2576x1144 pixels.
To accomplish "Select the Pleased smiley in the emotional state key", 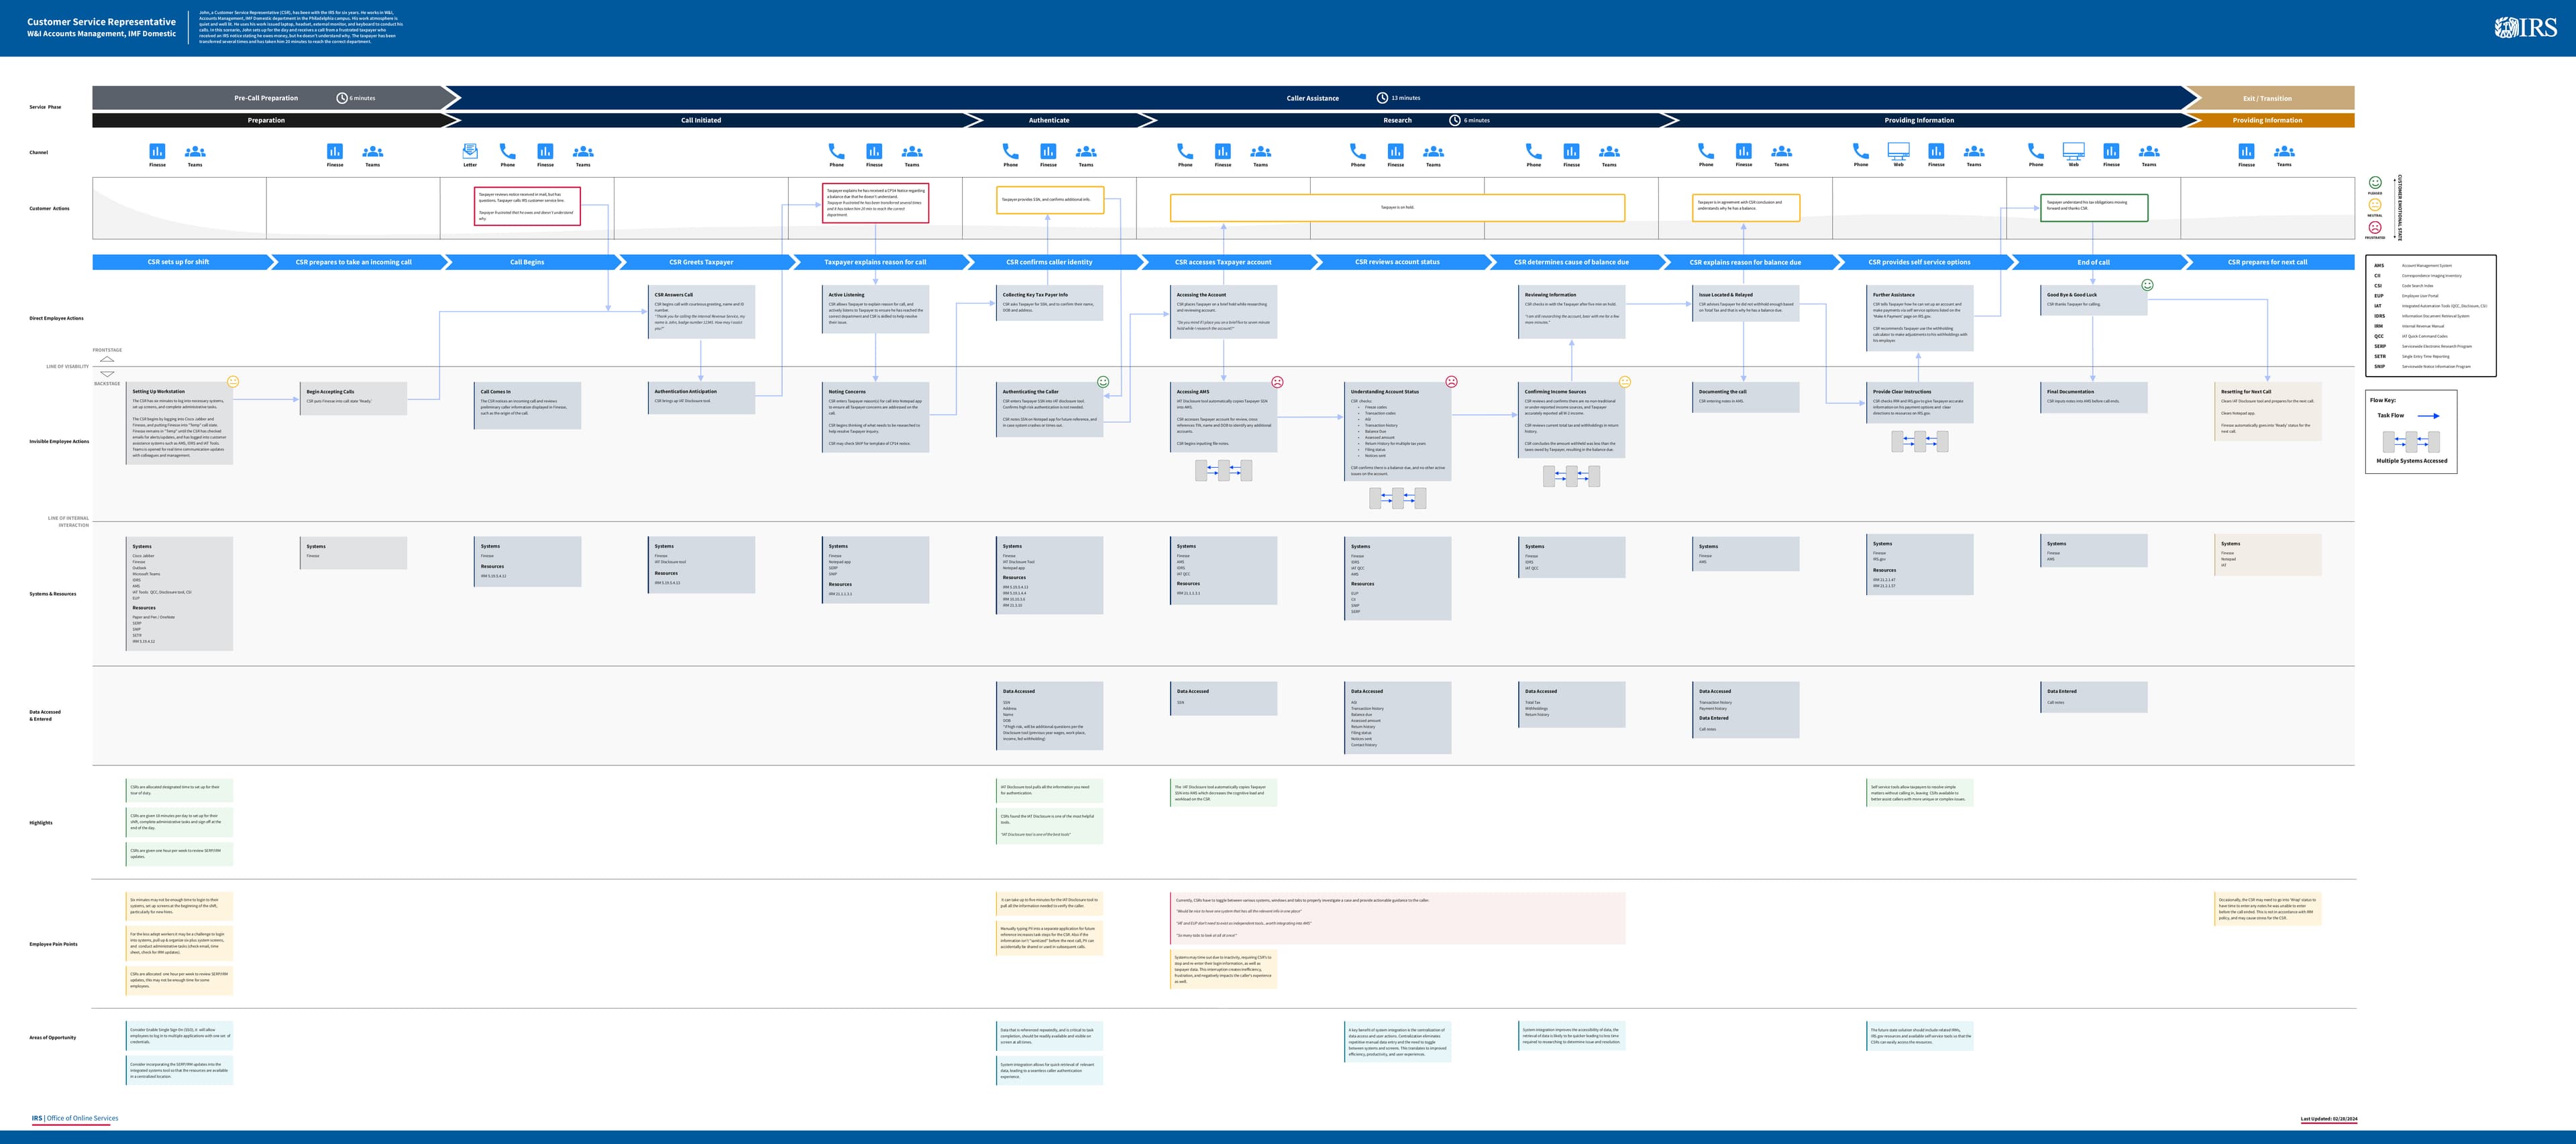I will [x=2375, y=183].
